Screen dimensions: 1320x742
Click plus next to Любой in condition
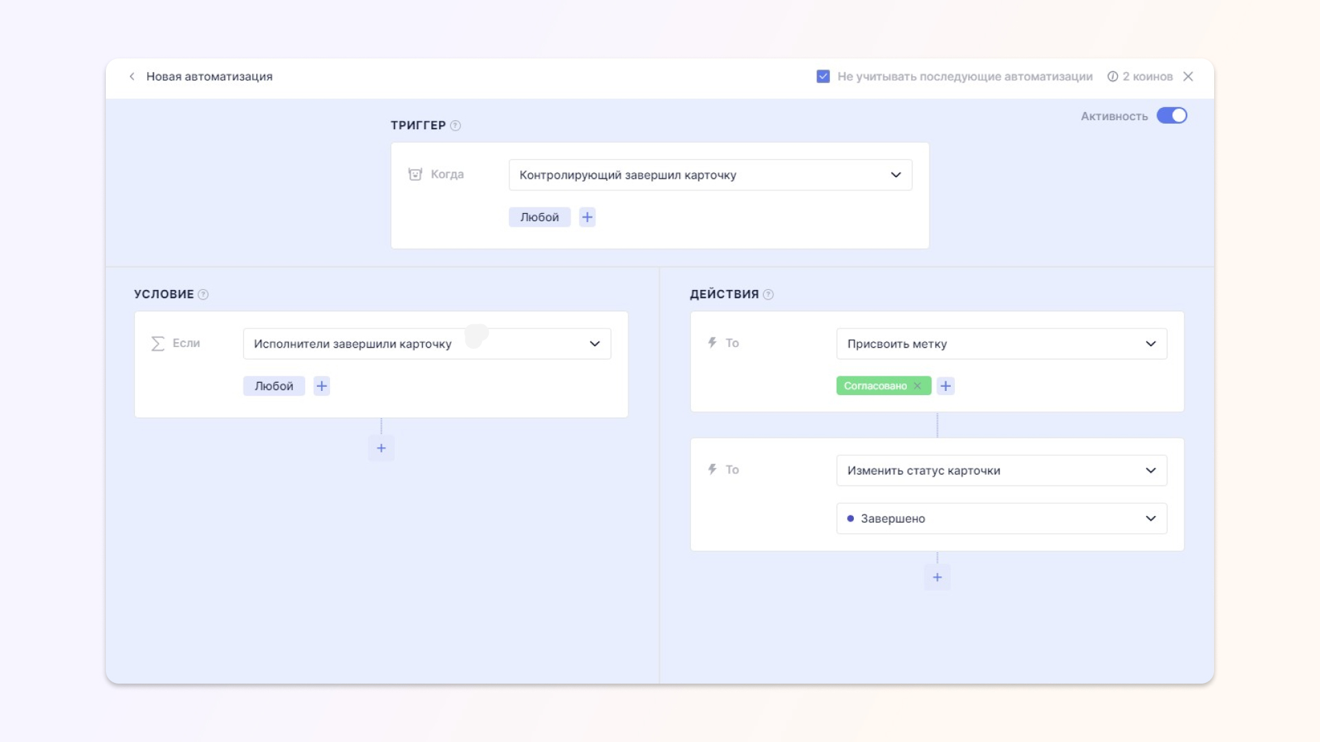click(x=322, y=386)
